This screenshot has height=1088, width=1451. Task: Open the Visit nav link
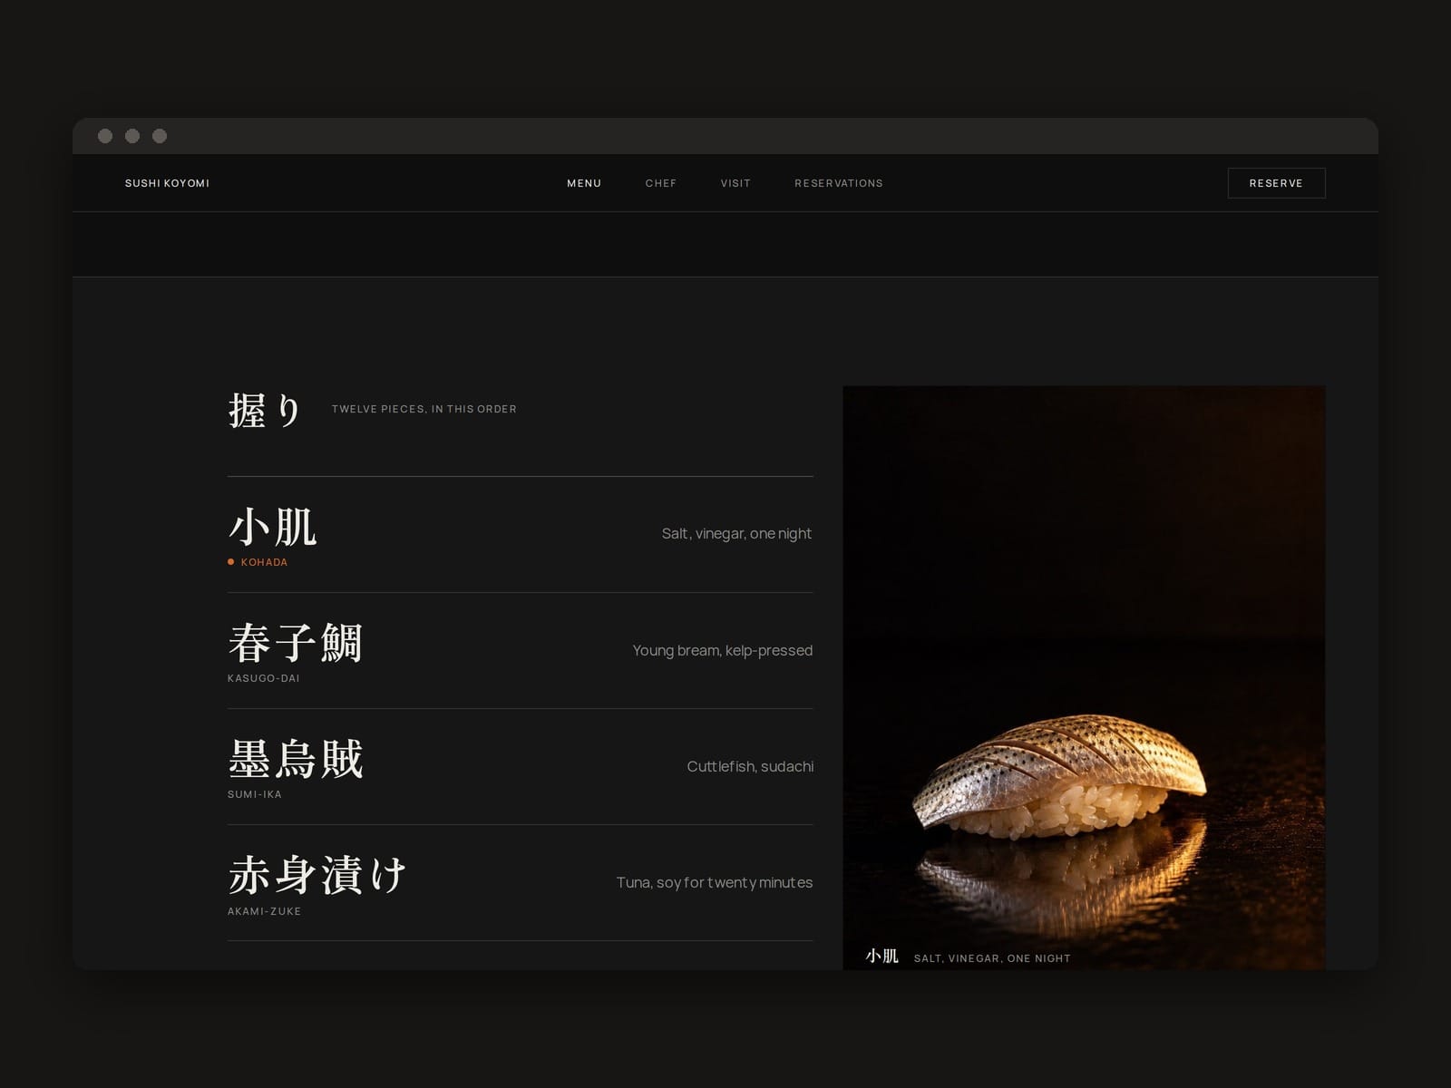pos(735,183)
